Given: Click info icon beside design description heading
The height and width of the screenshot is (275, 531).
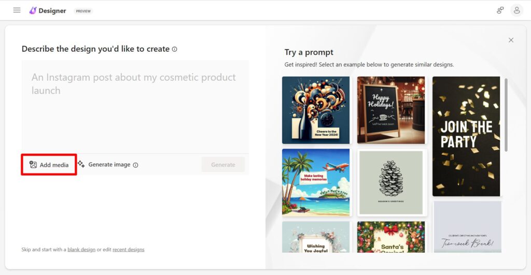Looking at the screenshot, I should 174,49.
